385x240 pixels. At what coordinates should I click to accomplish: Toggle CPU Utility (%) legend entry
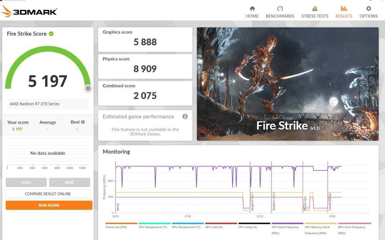pos(254,225)
